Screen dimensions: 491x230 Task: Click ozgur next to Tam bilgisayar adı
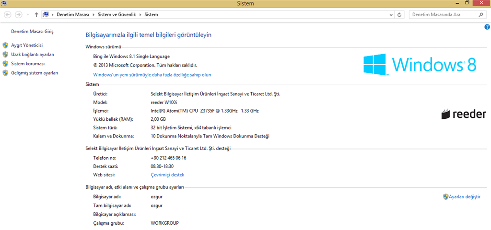(x=157, y=206)
